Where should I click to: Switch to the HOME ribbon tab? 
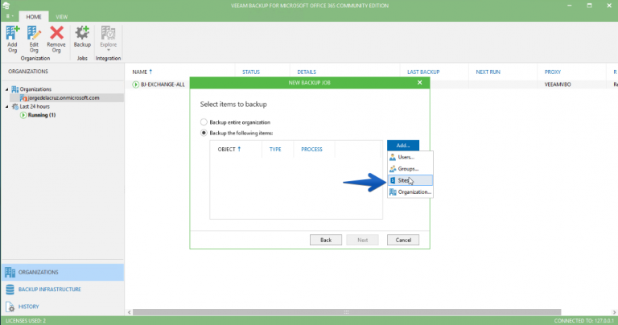pyautogui.click(x=34, y=17)
